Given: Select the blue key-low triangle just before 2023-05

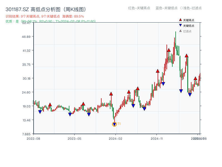Looking at the screenshot, I should click(70, 114).
